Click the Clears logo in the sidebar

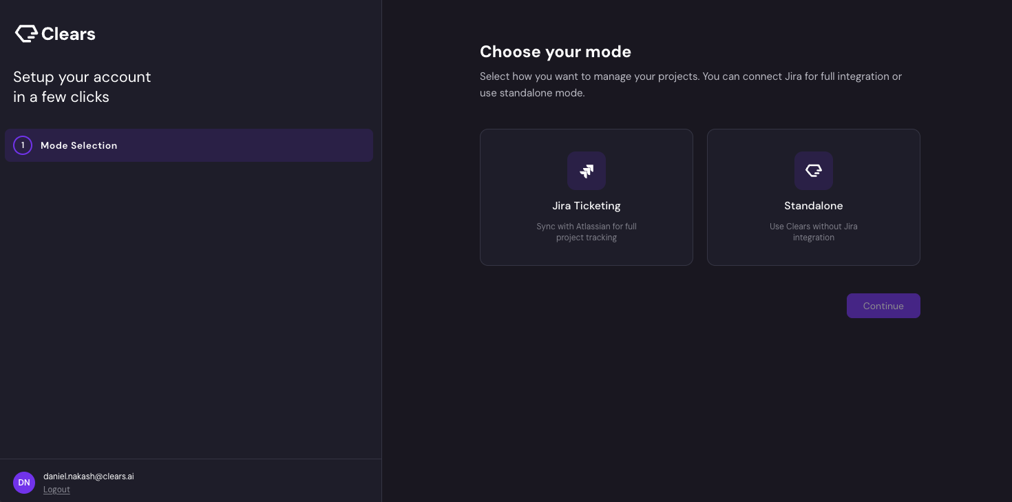tap(55, 34)
